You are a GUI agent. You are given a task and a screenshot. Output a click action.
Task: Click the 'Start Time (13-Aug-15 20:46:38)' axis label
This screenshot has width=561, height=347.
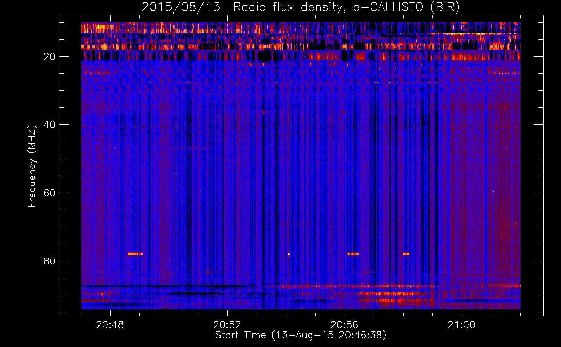[x=301, y=335]
